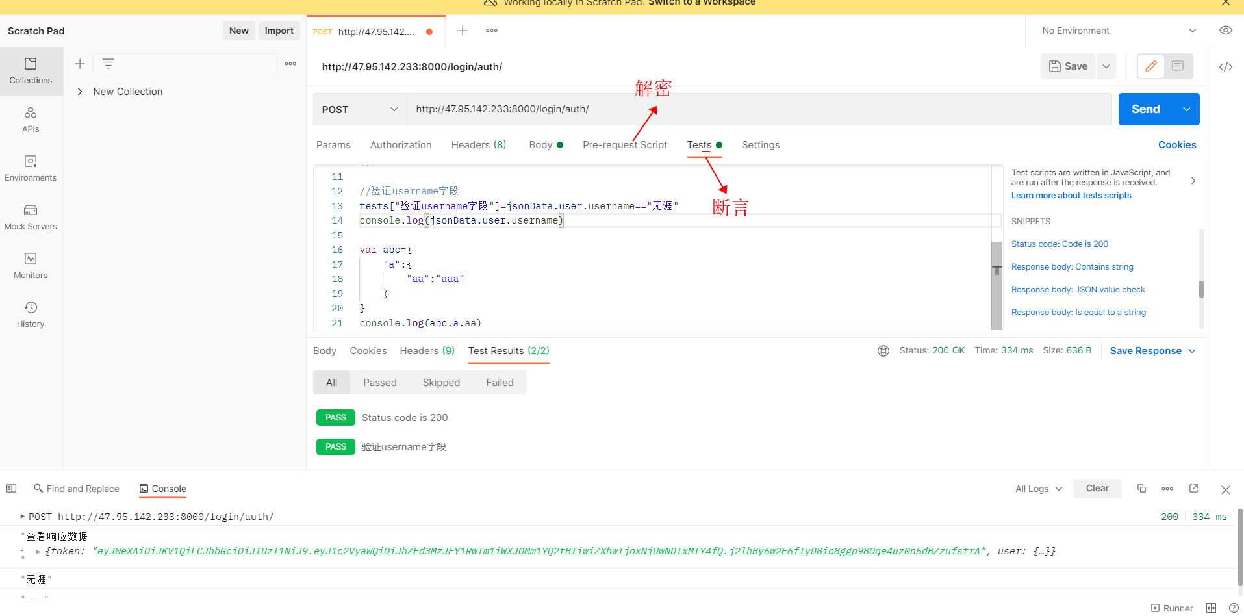Open the Pre-request Script tab

[x=625, y=145]
